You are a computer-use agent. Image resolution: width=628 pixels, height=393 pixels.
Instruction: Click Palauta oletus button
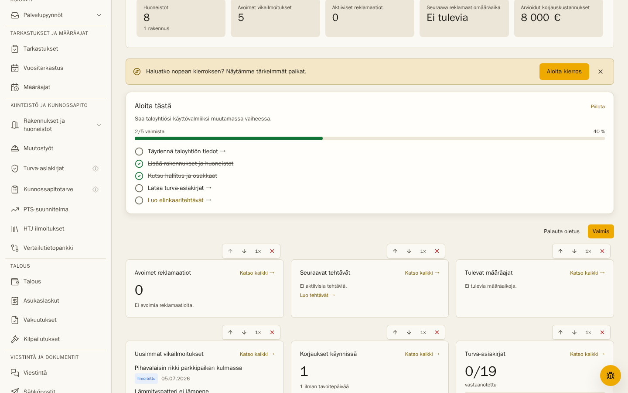(x=562, y=231)
